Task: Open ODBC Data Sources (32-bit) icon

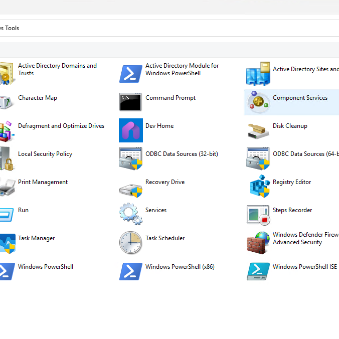Action: coord(130,158)
